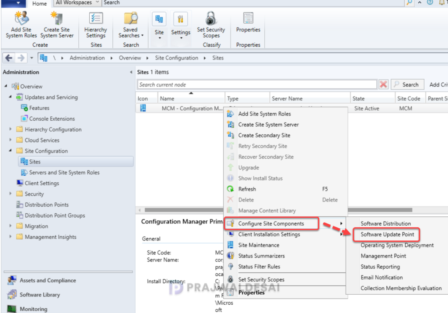Choose Status Summarizers menu item
The height and width of the screenshot is (313, 448).
[x=286, y=256]
